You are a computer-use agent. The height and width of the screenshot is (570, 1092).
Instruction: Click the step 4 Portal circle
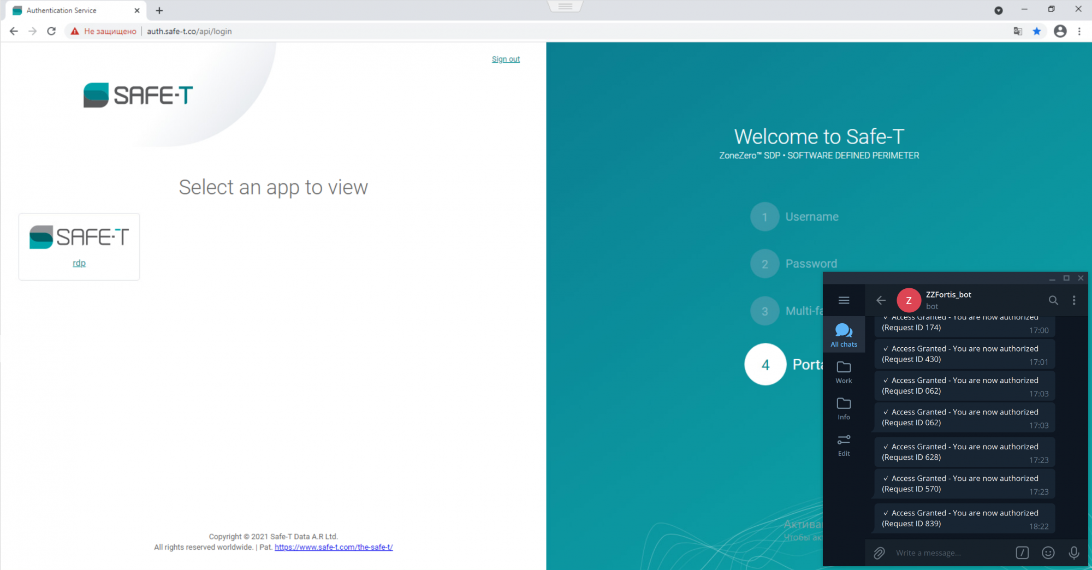click(765, 364)
